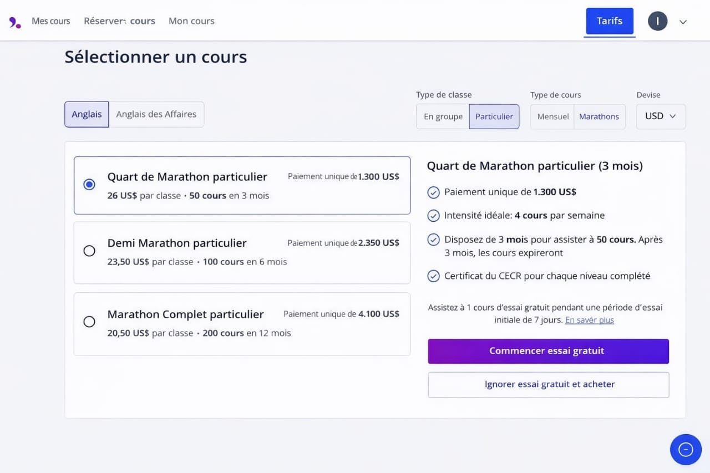Click the 20,50 US$ par classe text
Image resolution: width=710 pixels, height=473 pixels.
(150, 333)
